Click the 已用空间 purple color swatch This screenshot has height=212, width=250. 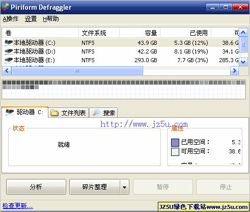[175, 143]
